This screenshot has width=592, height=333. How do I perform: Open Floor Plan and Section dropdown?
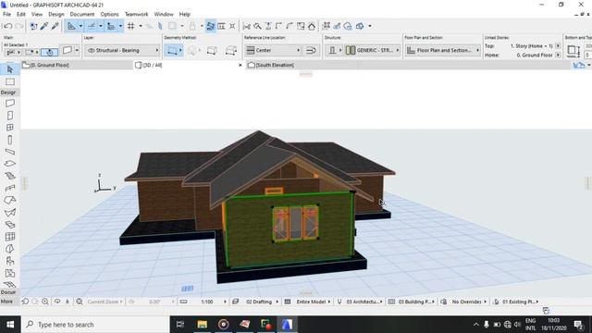tap(443, 50)
